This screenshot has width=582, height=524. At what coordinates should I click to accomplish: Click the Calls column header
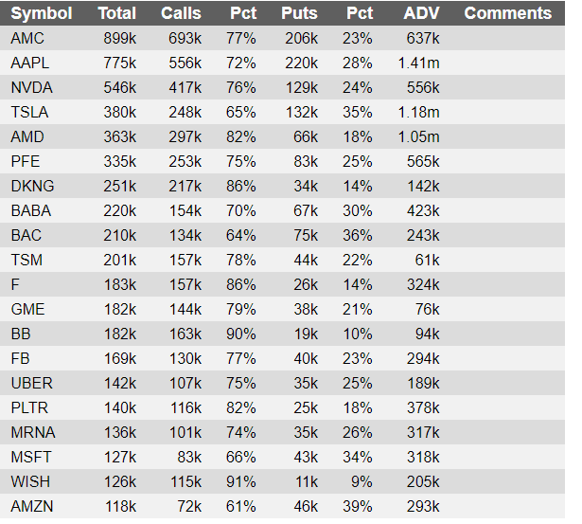pos(181,13)
